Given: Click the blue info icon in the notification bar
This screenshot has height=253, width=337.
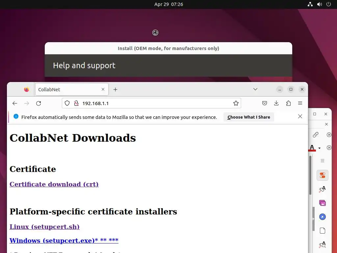Looking at the screenshot, I should pos(16,116).
